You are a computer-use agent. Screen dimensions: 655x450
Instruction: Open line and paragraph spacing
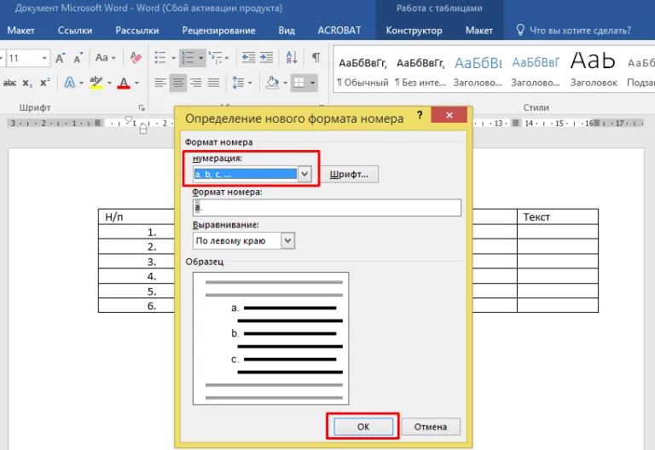pyautogui.click(x=239, y=83)
